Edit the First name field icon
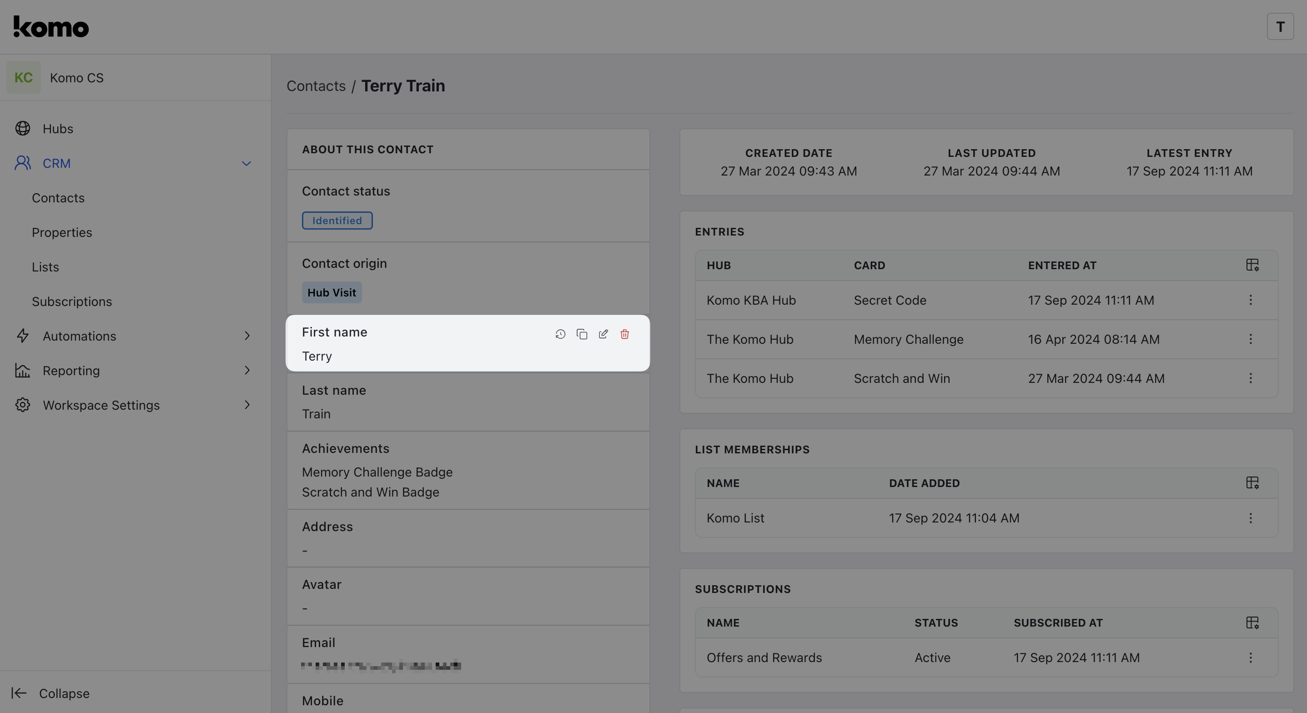The image size is (1307, 713). (603, 334)
